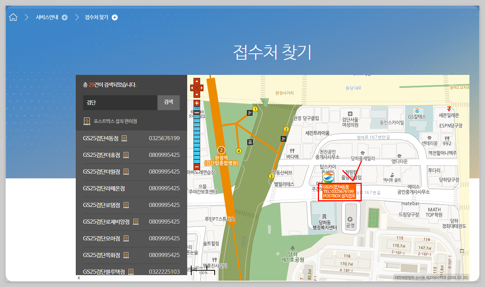This screenshot has width=485, height=287.
Task: Pan the map right with arrow
Action: (201, 88)
